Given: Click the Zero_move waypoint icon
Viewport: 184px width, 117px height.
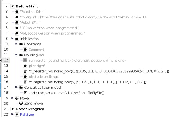Looking at the screenshot, I should point(21,104).
